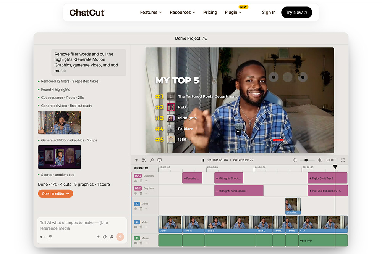382x254 pixels.
Task: Send the chat message with the arrow button
Action: pos(120,237)
